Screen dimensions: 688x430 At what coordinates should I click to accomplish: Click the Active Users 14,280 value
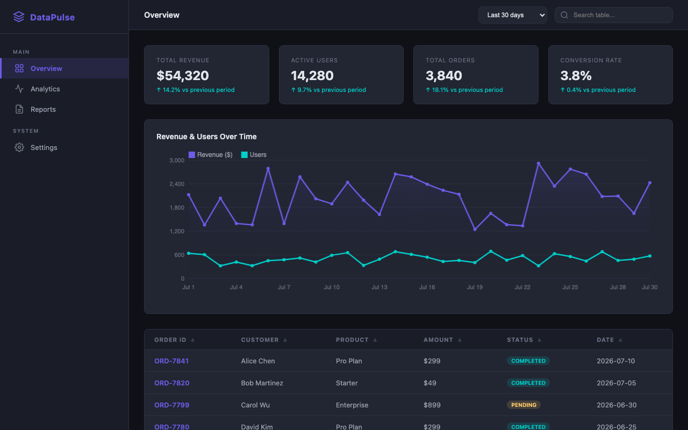point(312,76)
